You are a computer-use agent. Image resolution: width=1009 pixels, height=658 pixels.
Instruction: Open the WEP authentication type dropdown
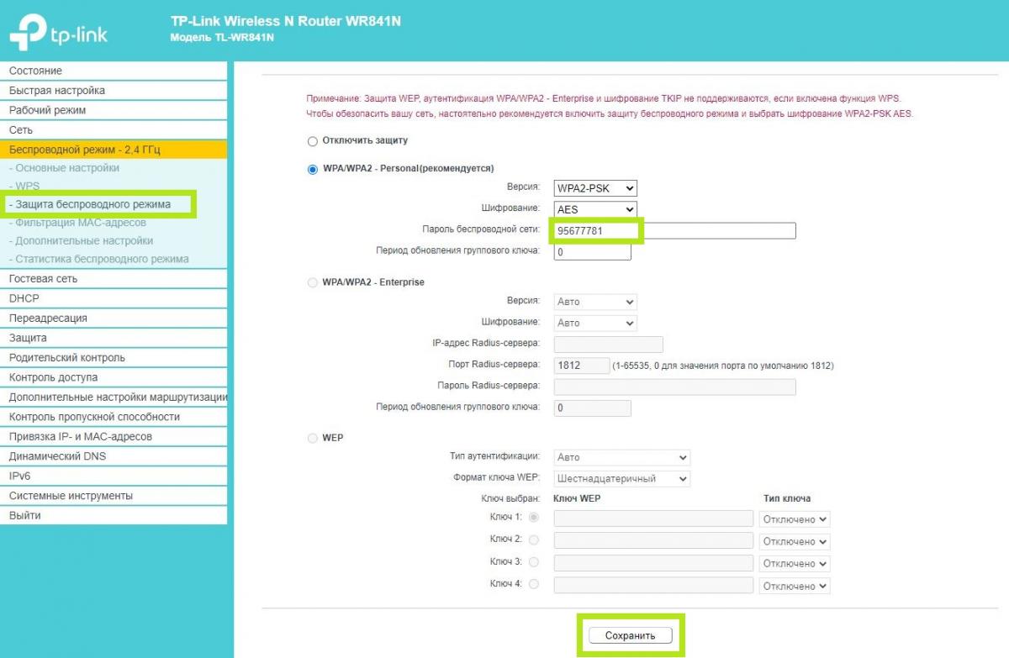point(621,458)
